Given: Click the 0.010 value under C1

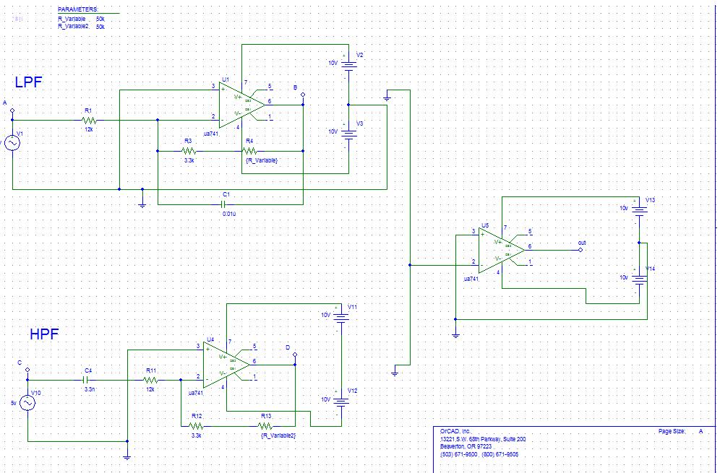Looking at the screenshot, I should tap(229, 214).
